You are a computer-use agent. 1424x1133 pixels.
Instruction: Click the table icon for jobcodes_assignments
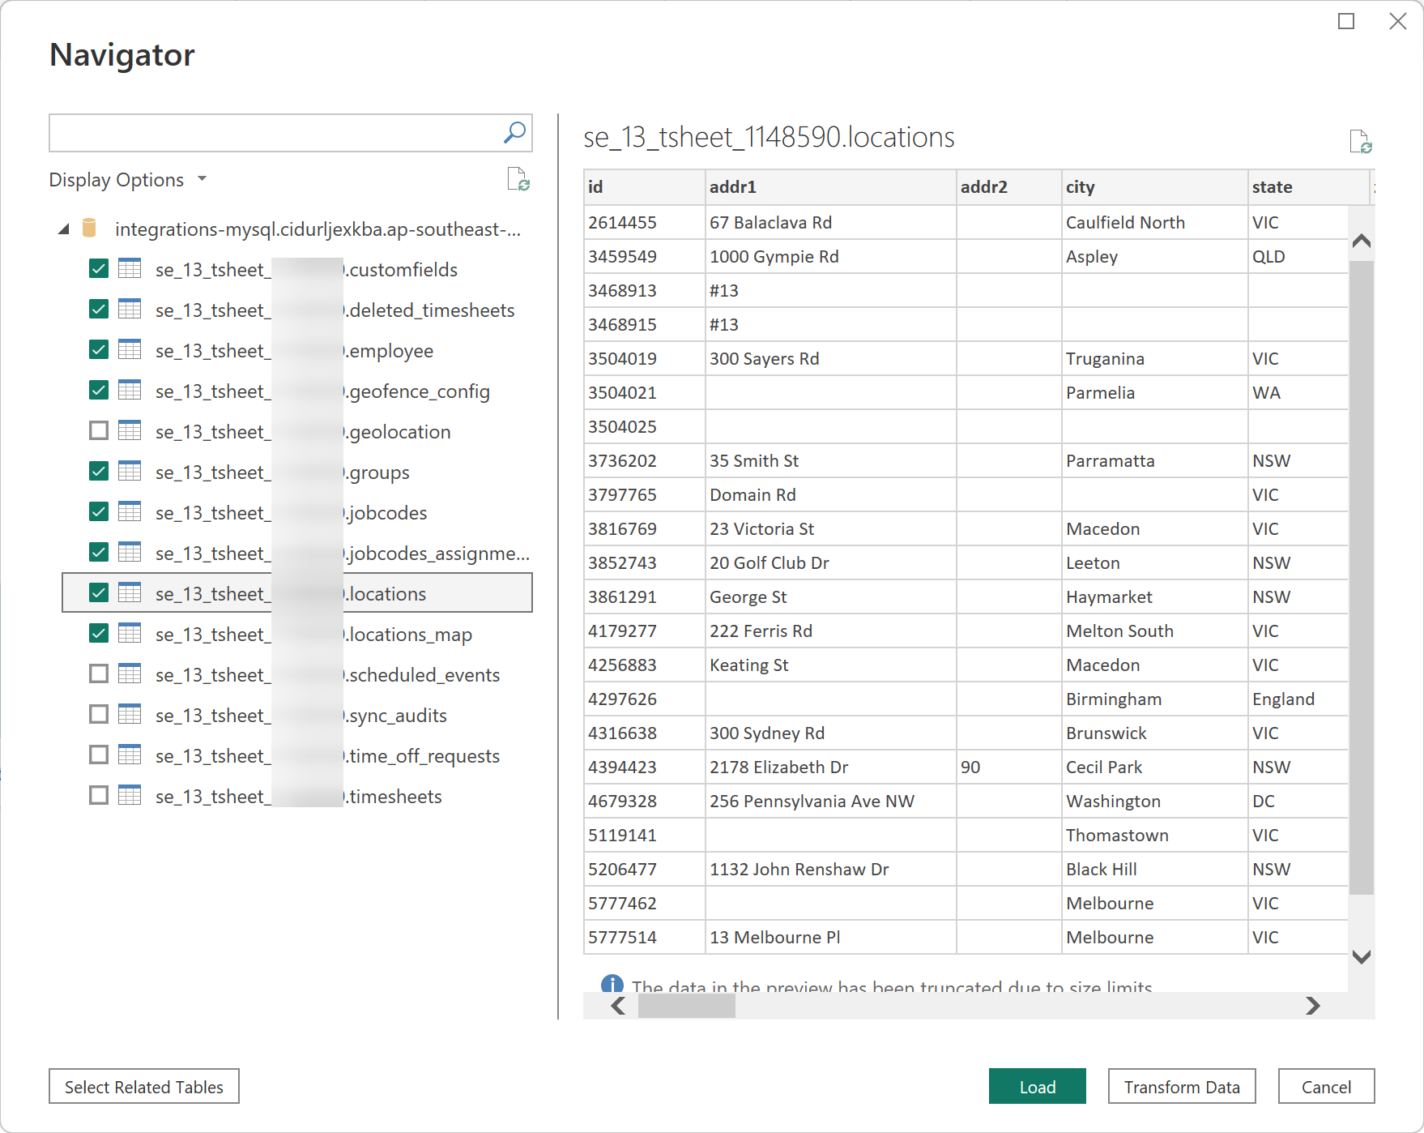click(x=130, y=553)
